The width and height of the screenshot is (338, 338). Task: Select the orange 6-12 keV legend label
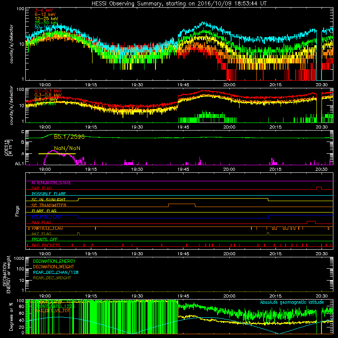[x=45, y=14]
